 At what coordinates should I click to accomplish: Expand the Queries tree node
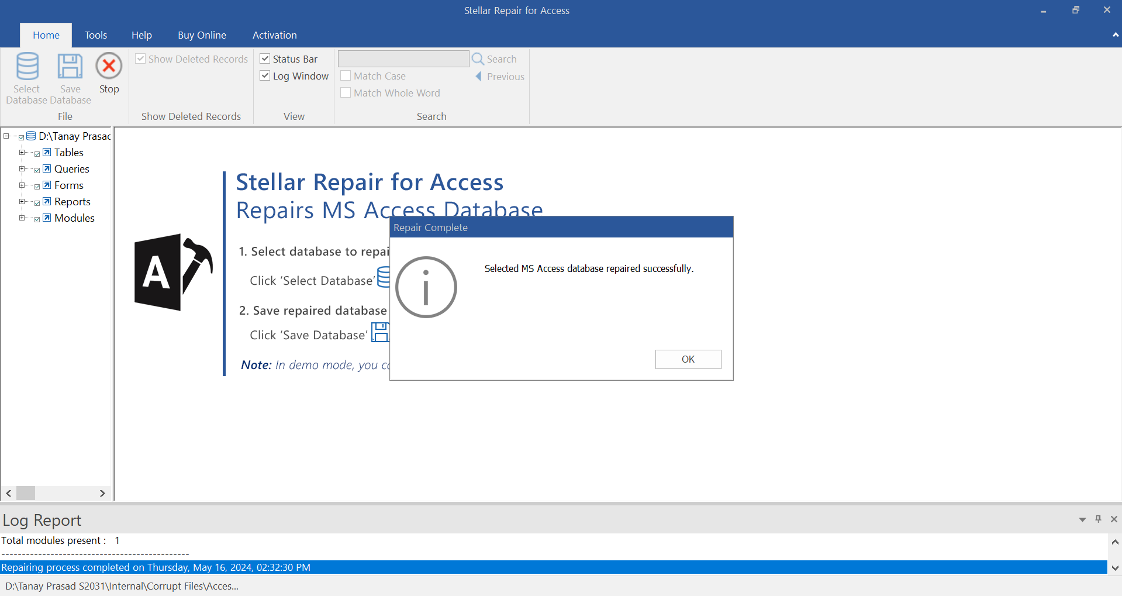(x=22, y=168)
